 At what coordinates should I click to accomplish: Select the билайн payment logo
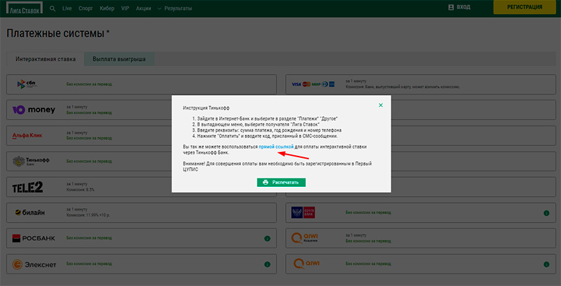coord(30,213)
